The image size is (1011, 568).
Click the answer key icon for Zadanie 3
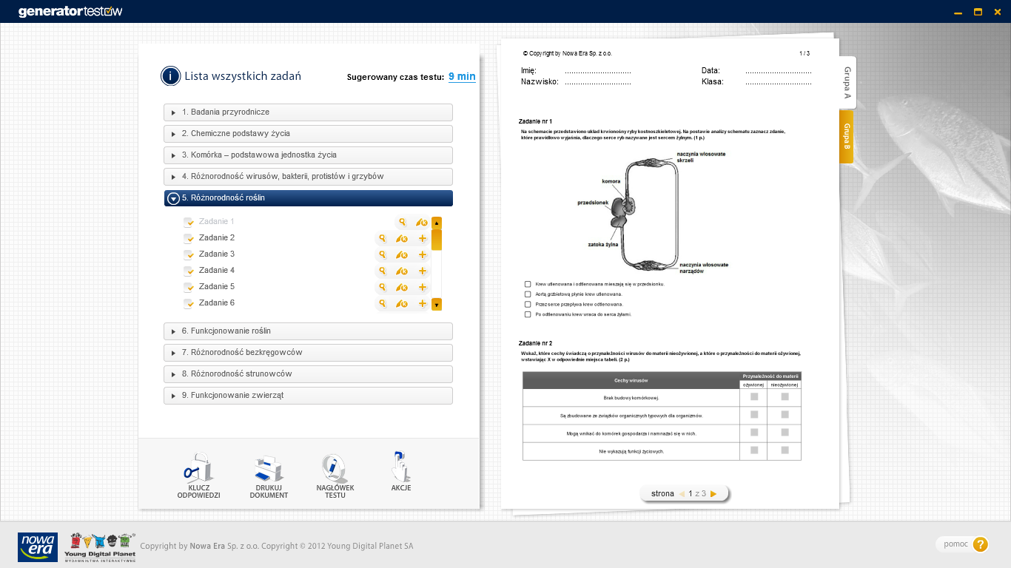point(402,254)
